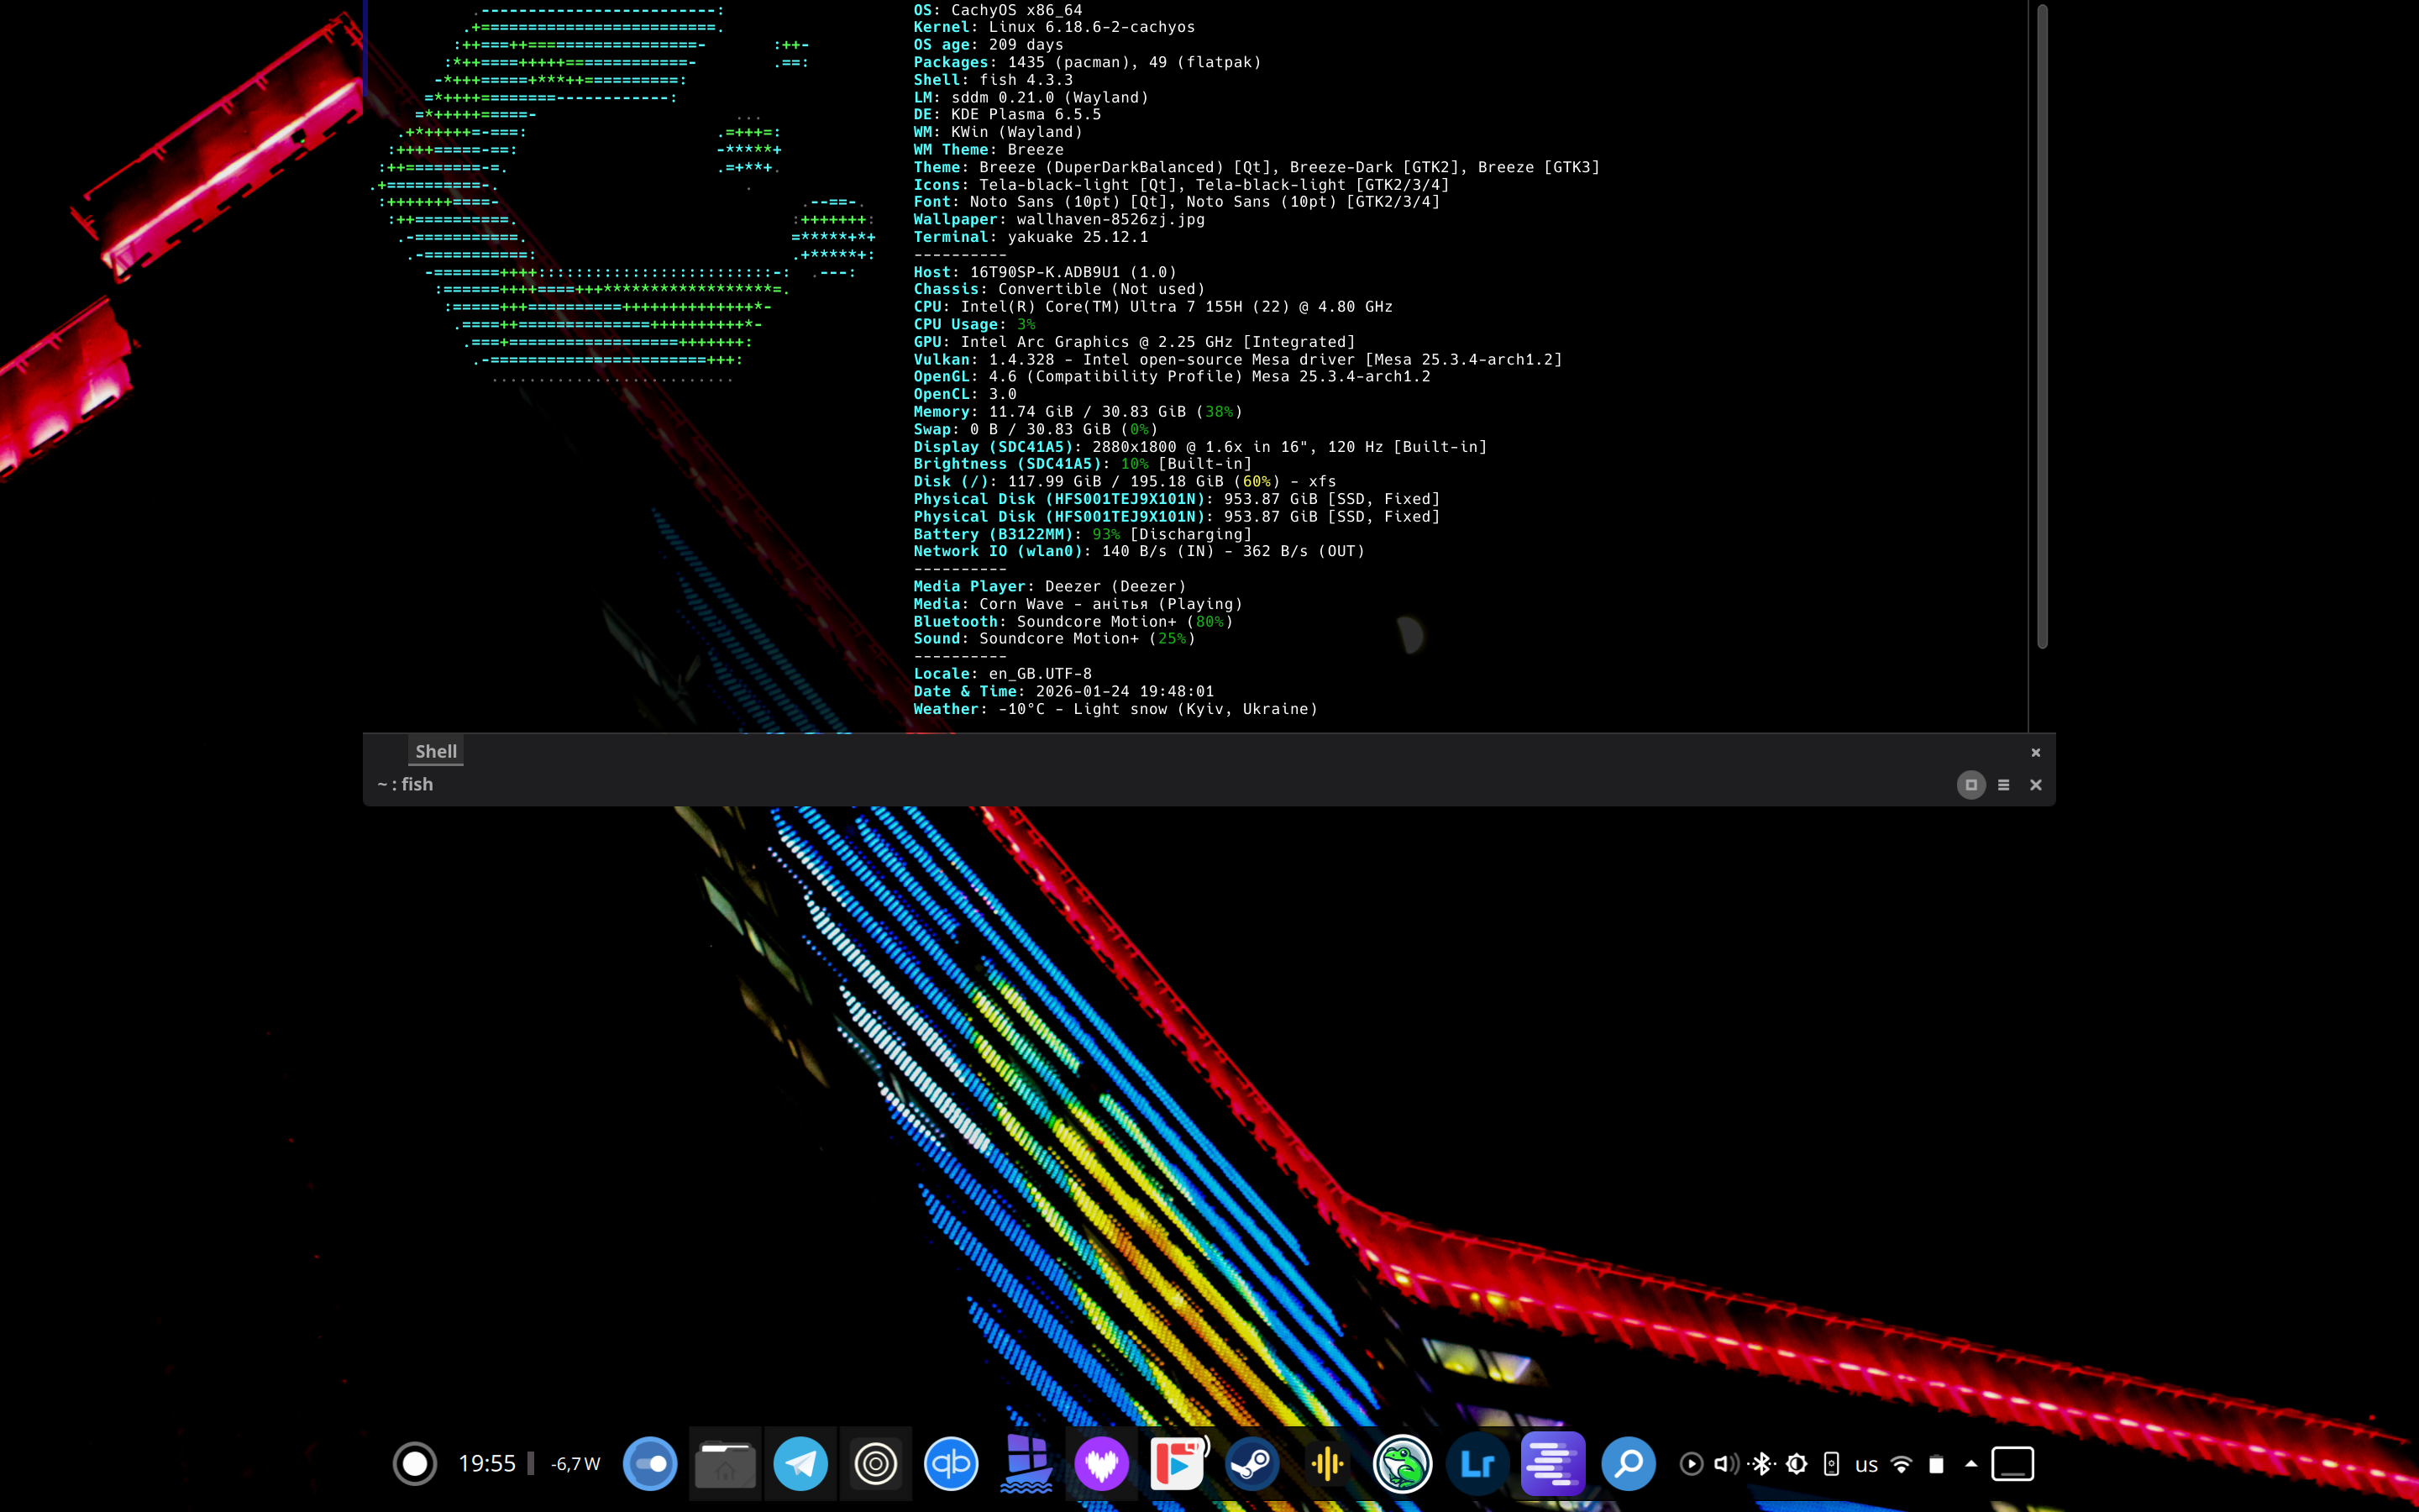Click the -6,7 W power reading

coord(575,1464)
